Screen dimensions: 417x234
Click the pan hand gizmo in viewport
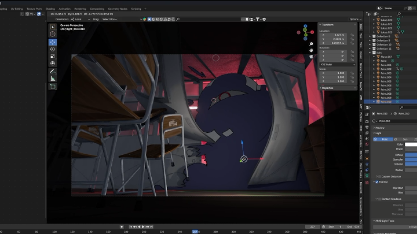(311, 50)
